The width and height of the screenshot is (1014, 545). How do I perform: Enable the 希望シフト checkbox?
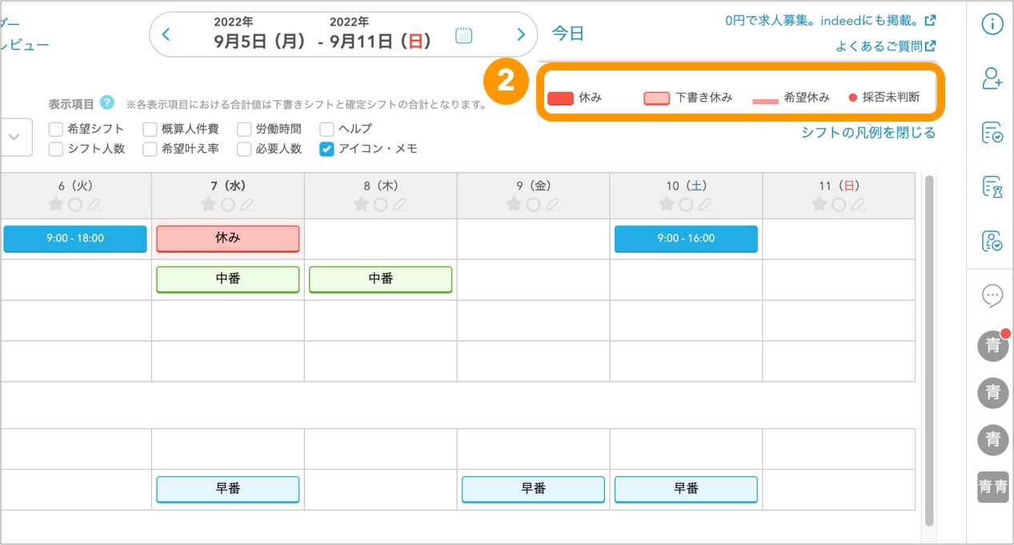coord(56,129)
